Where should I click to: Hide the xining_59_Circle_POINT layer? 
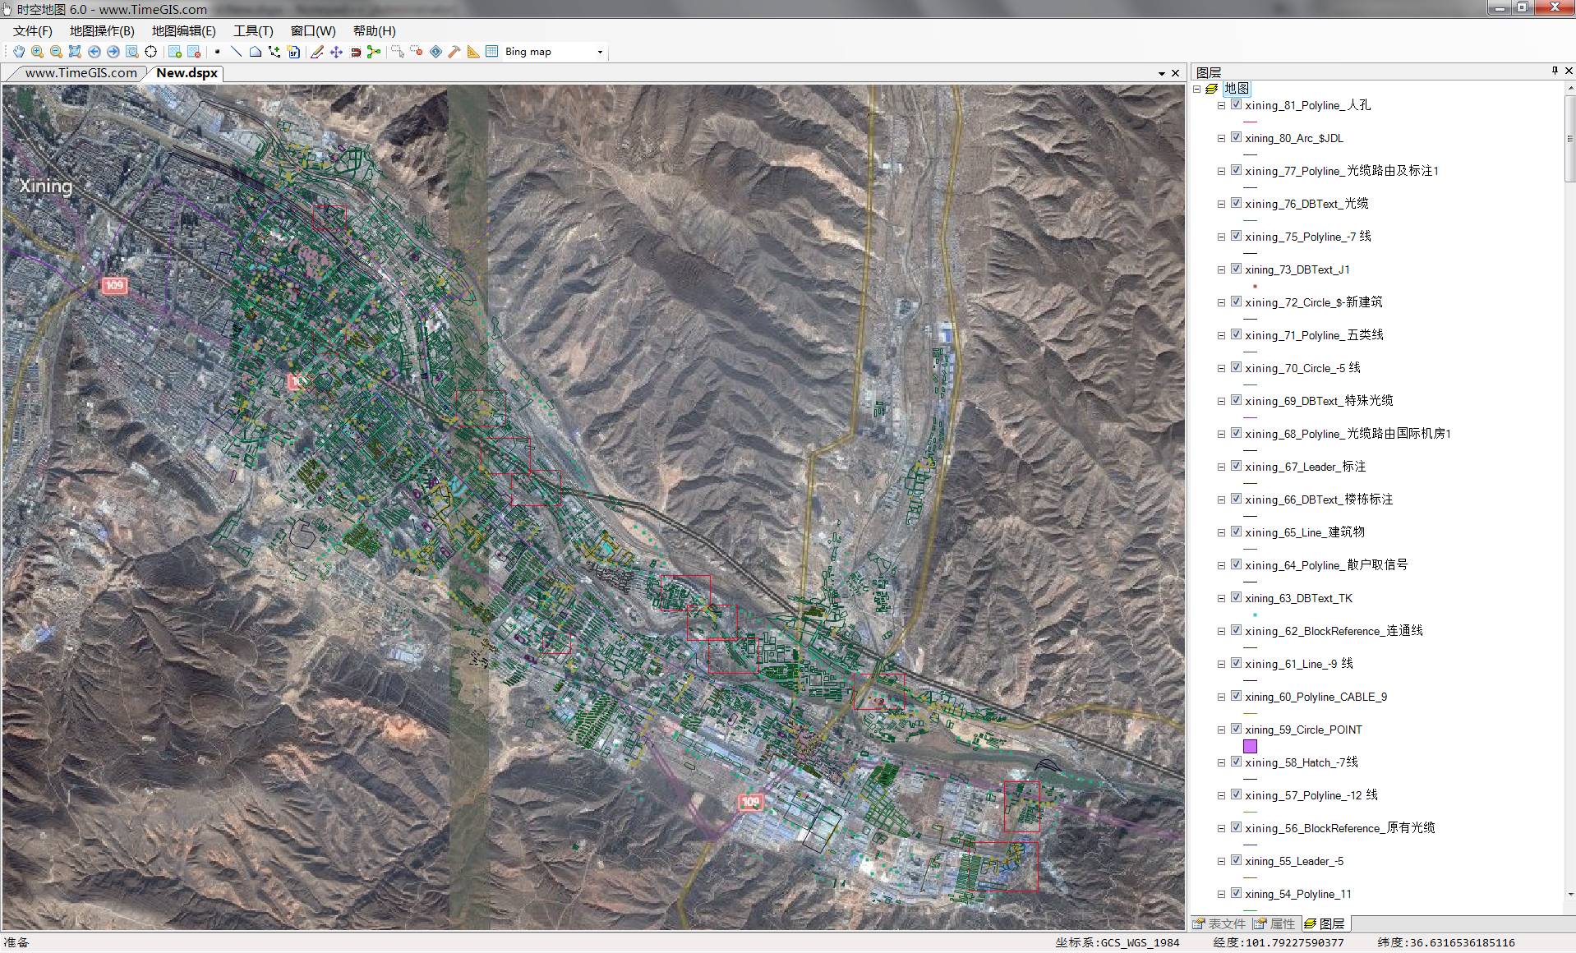point(1236,730)
